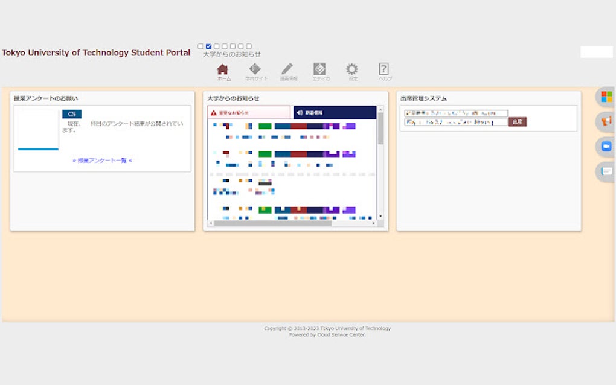This screenshot has height=385, width=616.
Task: Start a video call with the camera icon
Action: (606, 145)
